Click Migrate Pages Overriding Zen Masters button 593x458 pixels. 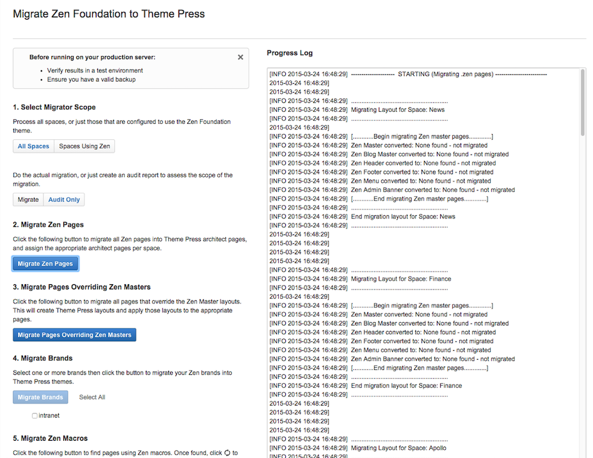[74, 335]
